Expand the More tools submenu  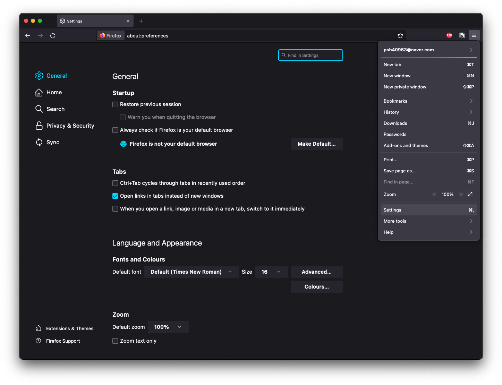429,221
